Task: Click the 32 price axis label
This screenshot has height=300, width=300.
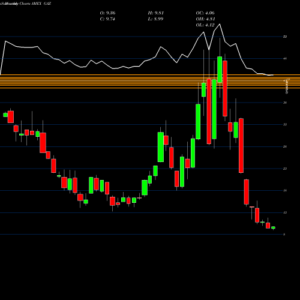Action: pyautogui.click(x=285, y=125)
